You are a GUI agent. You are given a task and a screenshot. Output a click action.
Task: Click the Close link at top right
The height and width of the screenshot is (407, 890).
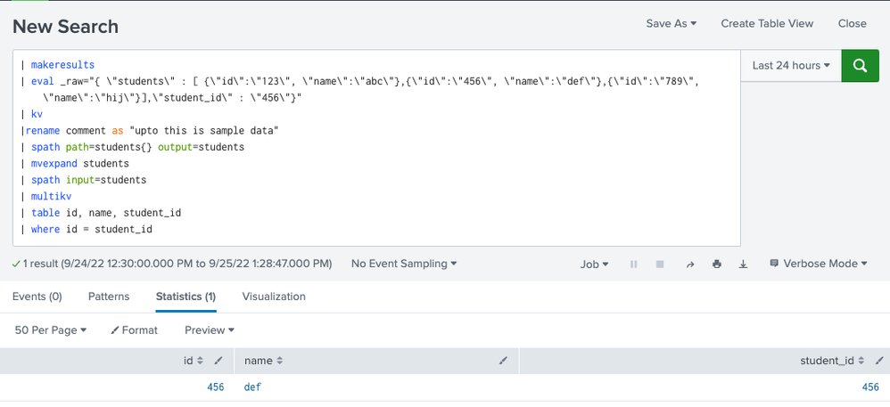tap(852, 24)
